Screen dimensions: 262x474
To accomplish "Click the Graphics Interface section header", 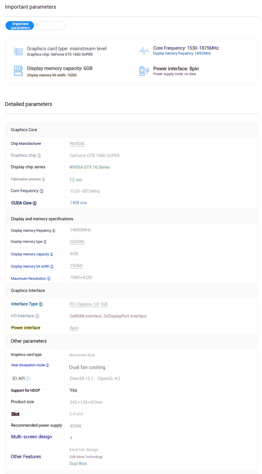I will tap(28, 291).
